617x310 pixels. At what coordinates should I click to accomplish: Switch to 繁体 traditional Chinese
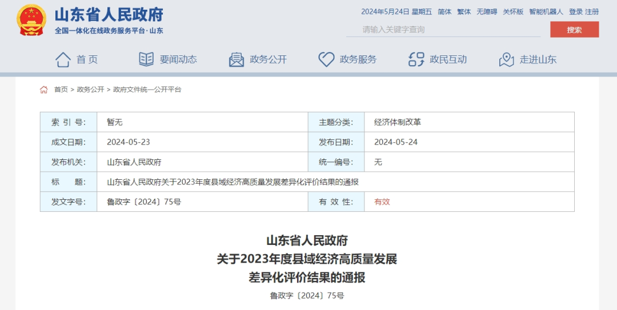464,12
